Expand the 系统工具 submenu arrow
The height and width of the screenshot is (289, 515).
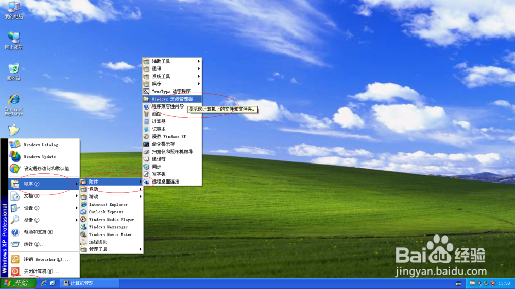(x=199, y=76)
